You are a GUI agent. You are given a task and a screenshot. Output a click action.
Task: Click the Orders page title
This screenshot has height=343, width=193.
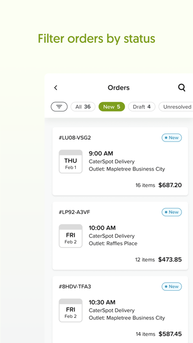[x=119, y=88]
